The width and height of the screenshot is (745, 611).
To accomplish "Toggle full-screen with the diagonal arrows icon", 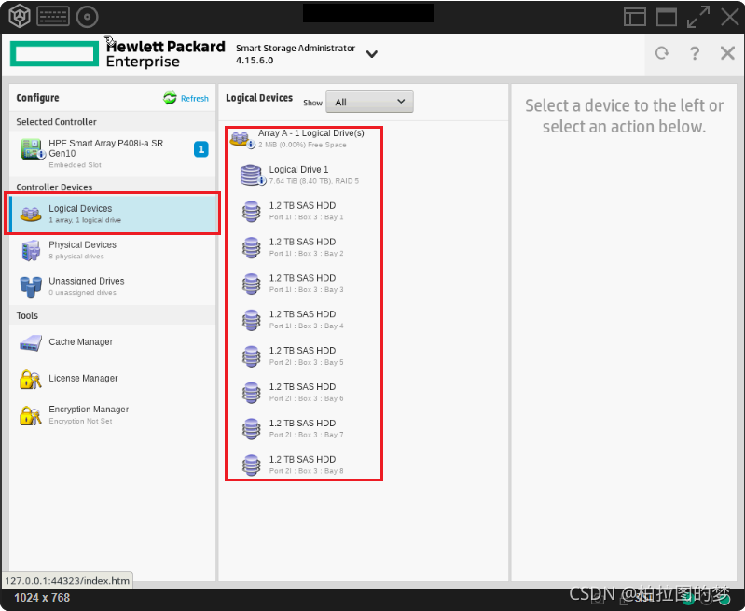I will [x=698, y=17].
